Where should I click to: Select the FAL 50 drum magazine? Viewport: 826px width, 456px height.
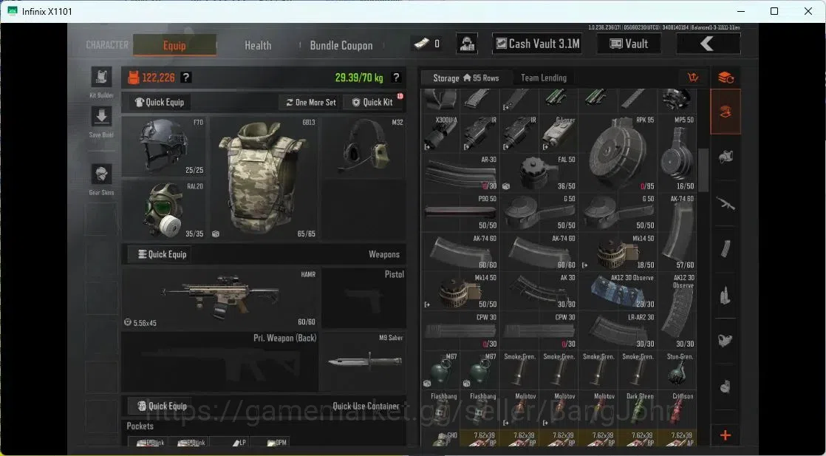click(539, 172)
